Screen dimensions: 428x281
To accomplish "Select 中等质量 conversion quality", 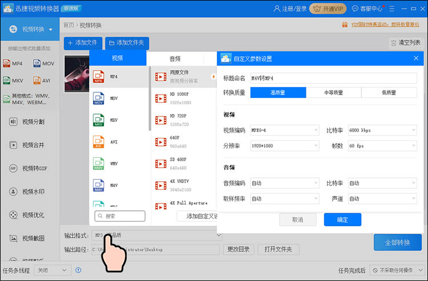I will (x=334, y=93).
